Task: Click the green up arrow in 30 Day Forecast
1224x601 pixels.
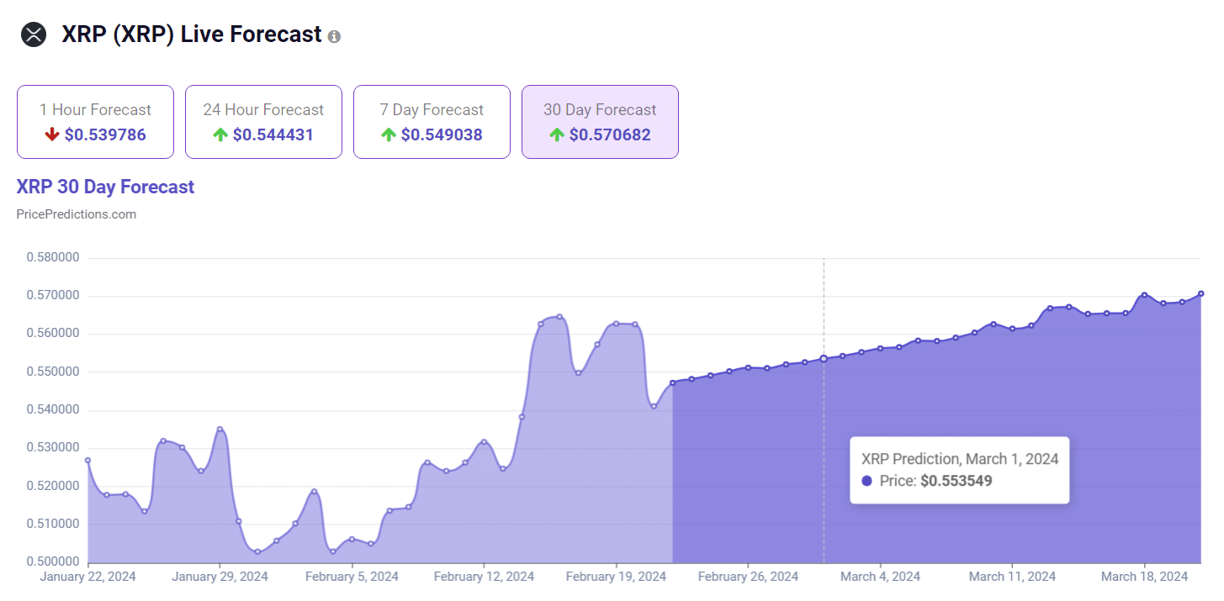Action: pos(557,134)
